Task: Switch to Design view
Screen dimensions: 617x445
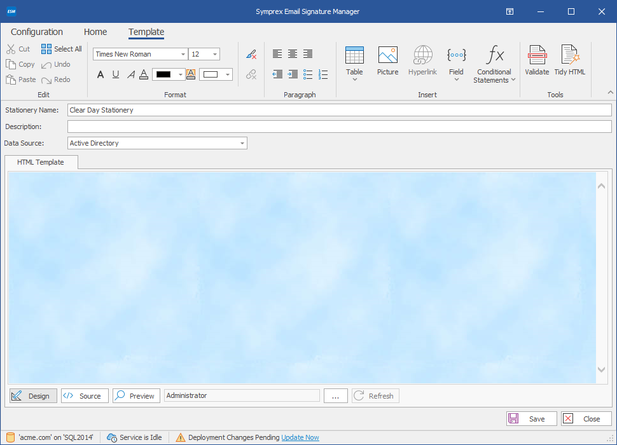Action: click(34, 396)
